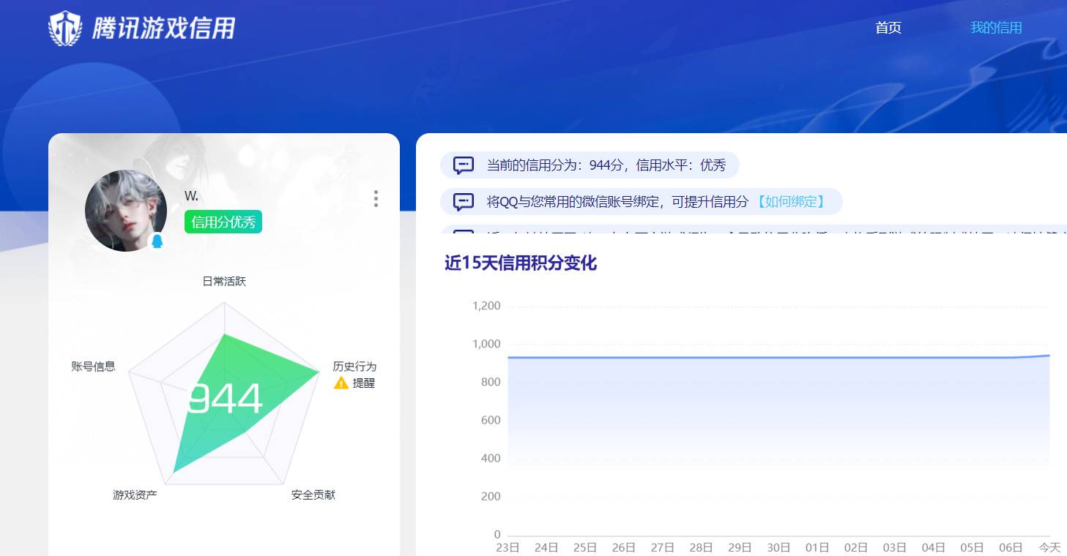1067x556 pixels.
Task: Click the 06日 label on chart axis
Action: tap(1011, 547)
